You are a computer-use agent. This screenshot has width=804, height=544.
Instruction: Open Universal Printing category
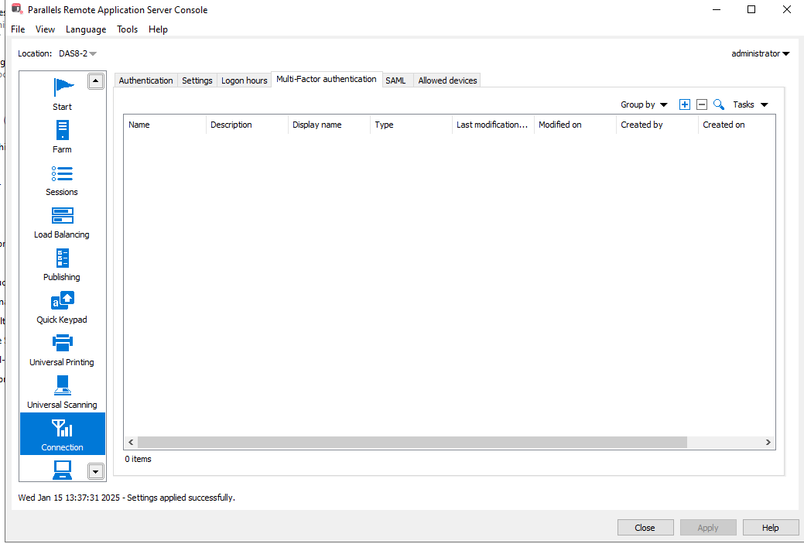tap(62, 349)
